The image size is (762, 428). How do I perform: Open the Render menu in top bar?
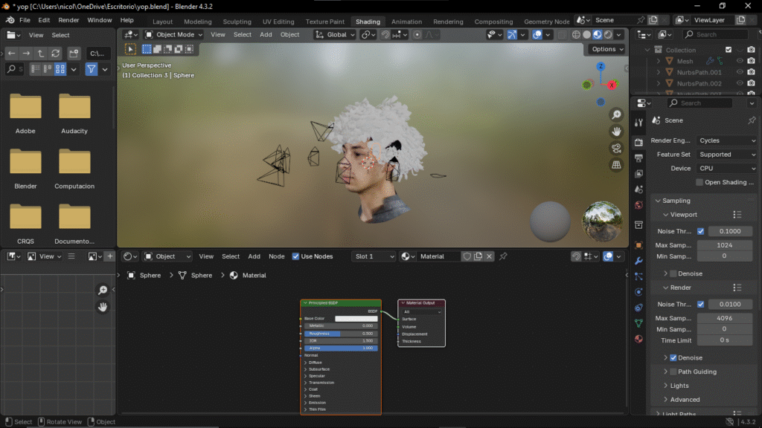tap(68, 20)
